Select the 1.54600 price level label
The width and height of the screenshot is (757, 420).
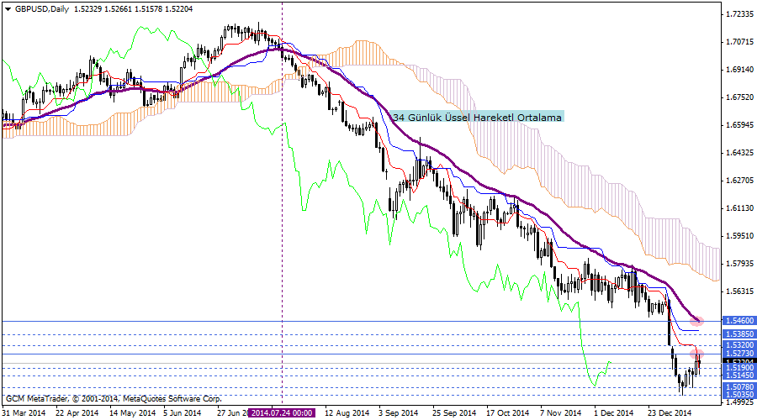coord(739,321)
